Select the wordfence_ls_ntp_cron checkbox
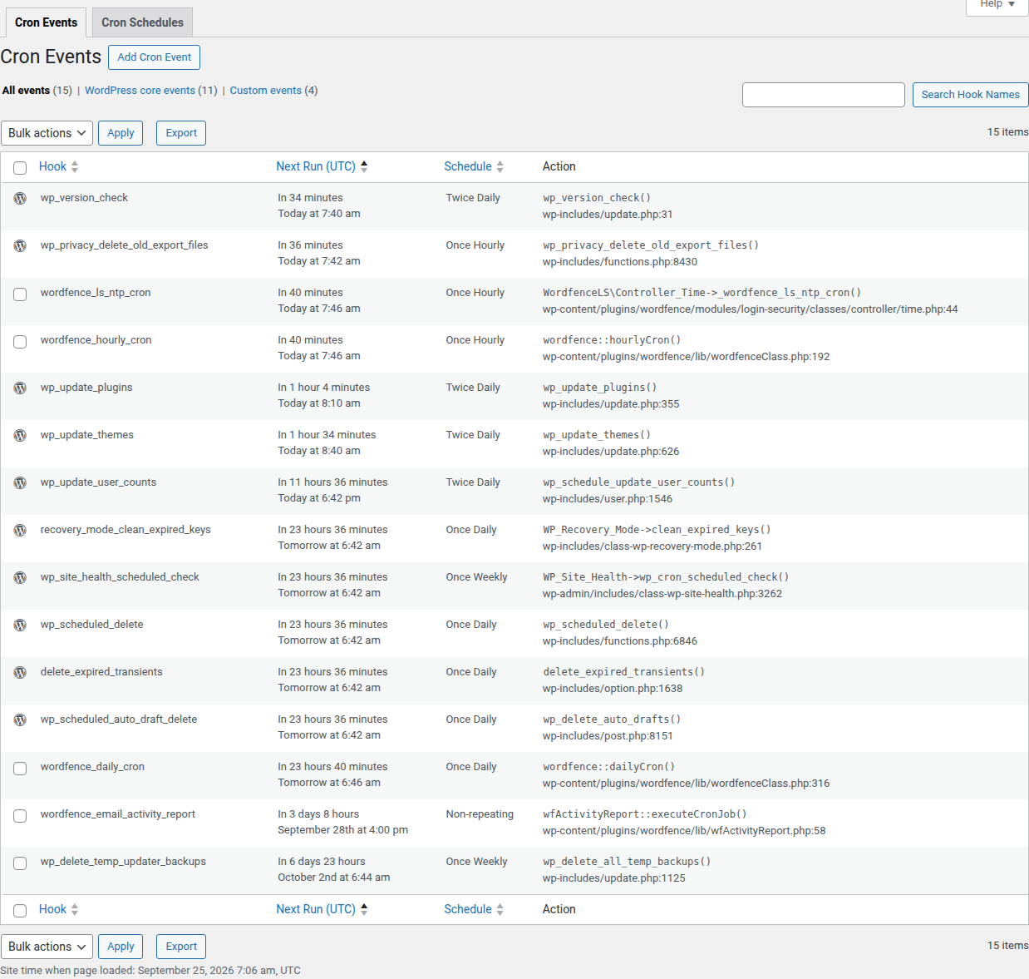 (20, 294)
